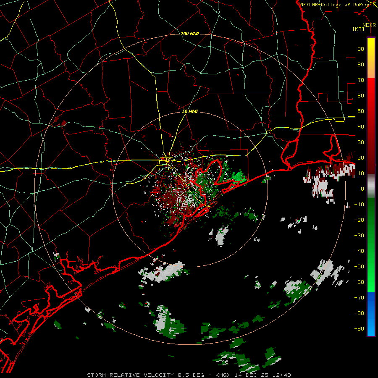Click the -70 value on velocity scale
Viewport: 378px width, 378px height.
359,298
